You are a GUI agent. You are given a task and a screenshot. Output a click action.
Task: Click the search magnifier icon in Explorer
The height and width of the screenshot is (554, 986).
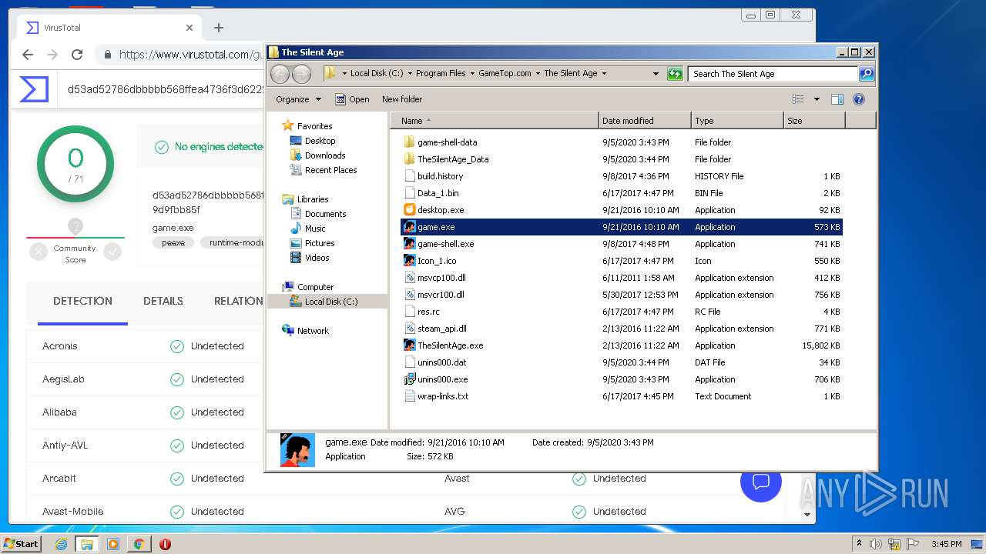click(867, 74)
